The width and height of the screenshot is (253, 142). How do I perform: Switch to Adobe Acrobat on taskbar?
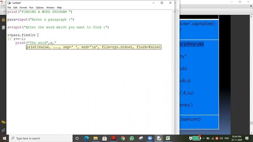click(x=113, y=138)
